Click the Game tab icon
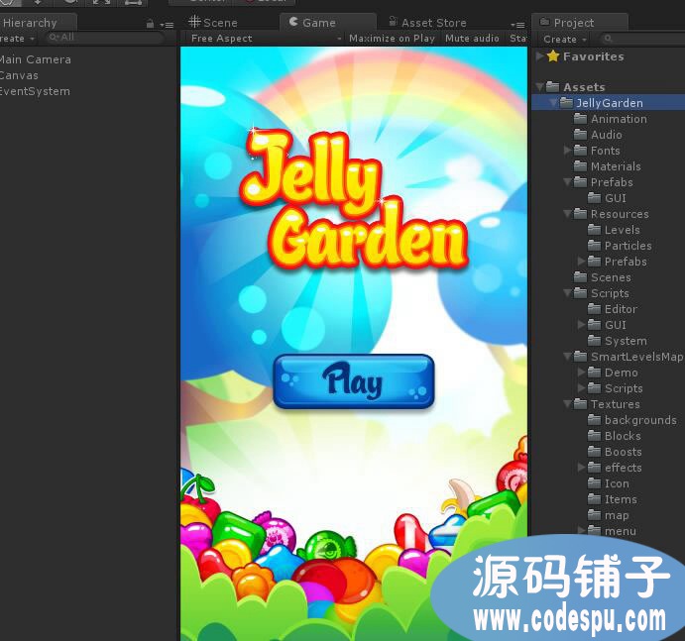This screenshot has height=641, width=685. pyautogui.click(x=293, y=22)
